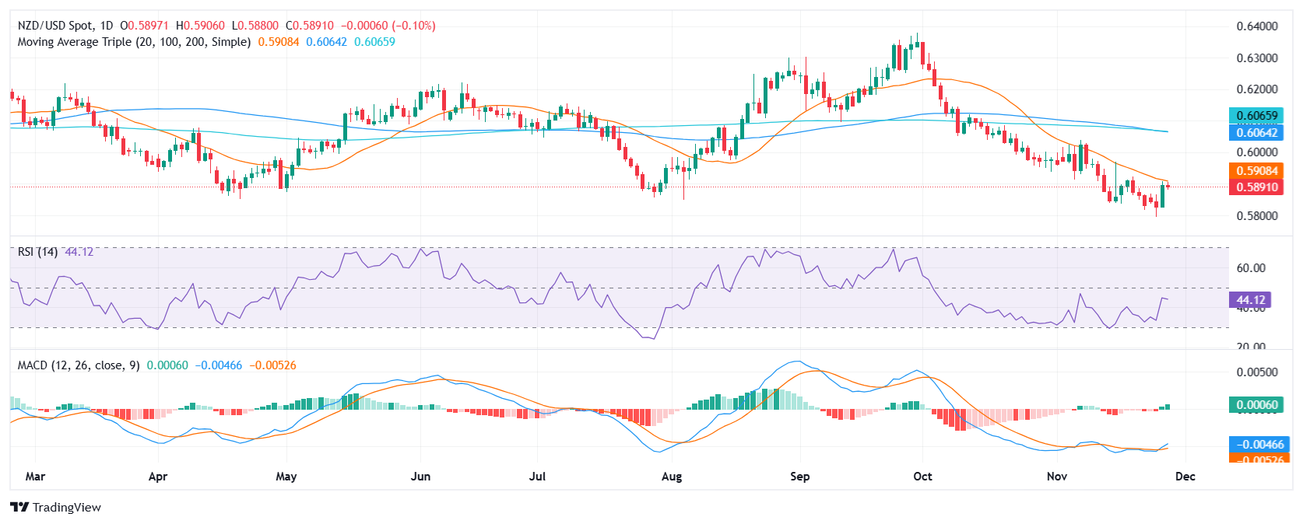Click the -0.10% change value in header

[417, 26]
